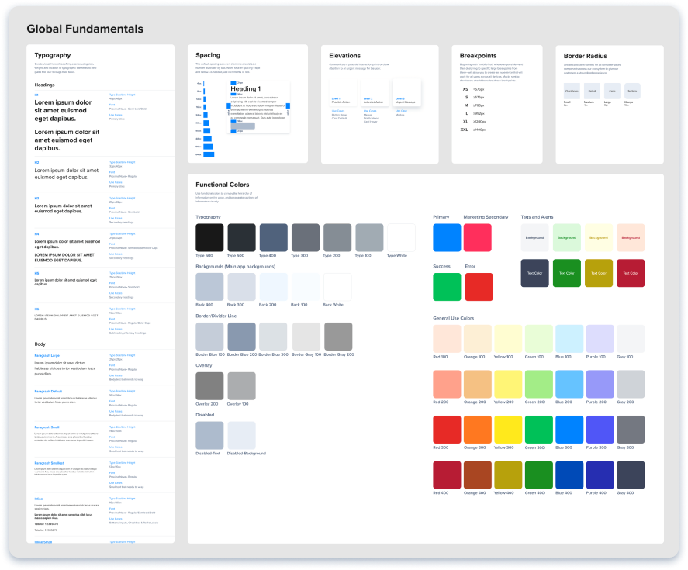
Task: Select the dark red Text Color swatch
Action: click(631, 273)
